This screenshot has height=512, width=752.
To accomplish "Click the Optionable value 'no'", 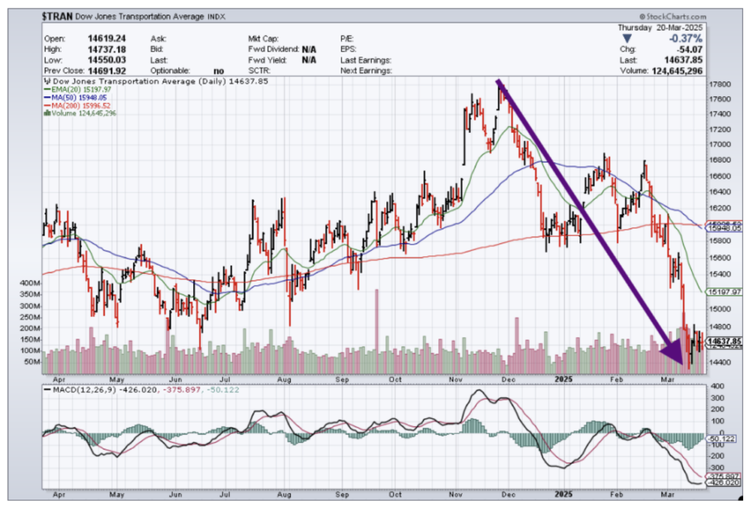I will click(219, 71).
